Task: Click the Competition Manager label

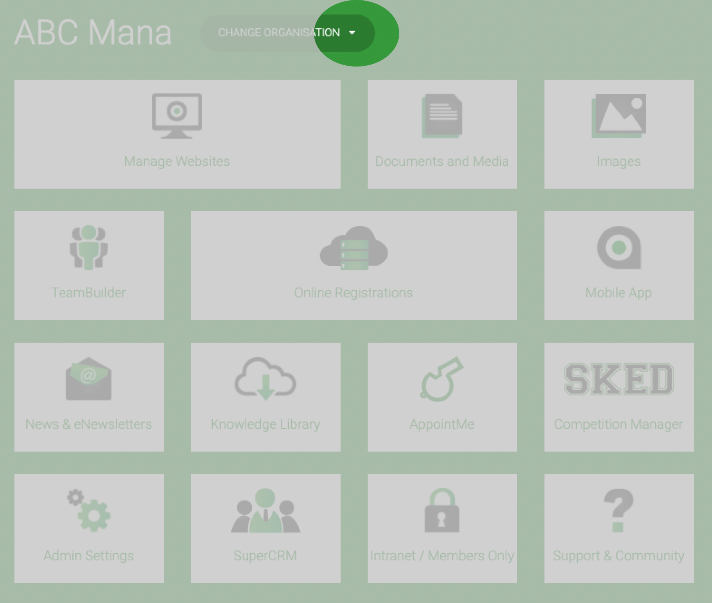Action: pos(619,424)
